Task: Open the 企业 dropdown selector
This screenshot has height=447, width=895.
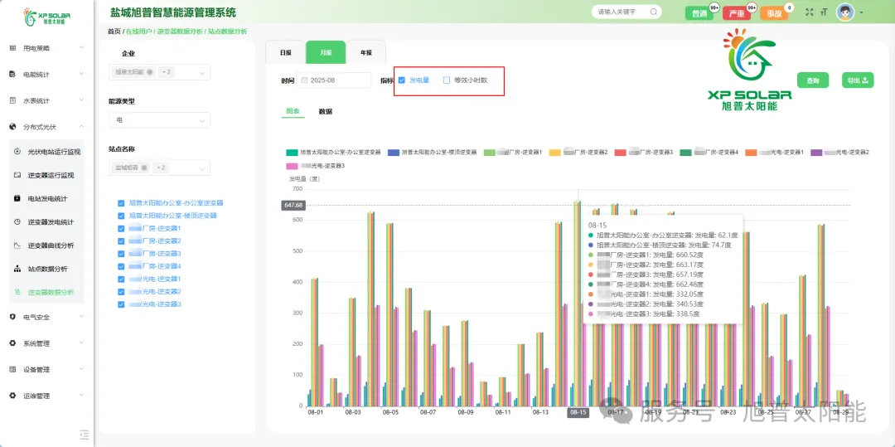Action: (x=159, y=72)
